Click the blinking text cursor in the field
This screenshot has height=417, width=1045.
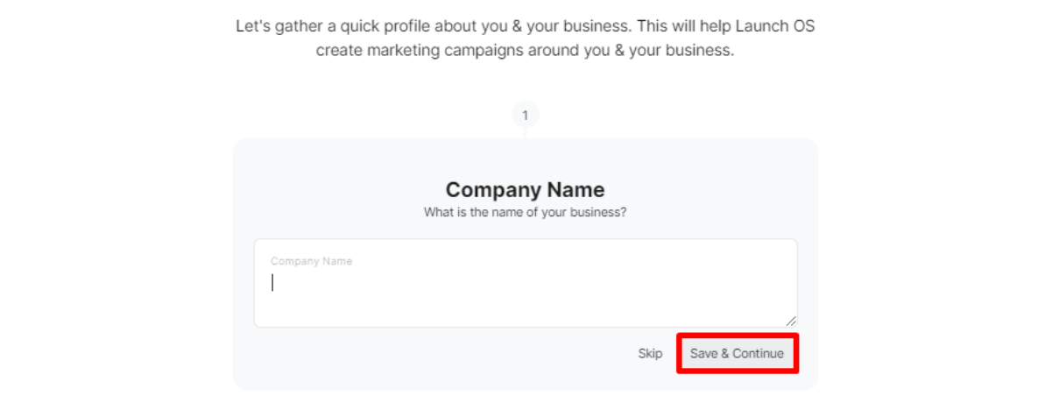pyautogui.click(x=272, y=283)
